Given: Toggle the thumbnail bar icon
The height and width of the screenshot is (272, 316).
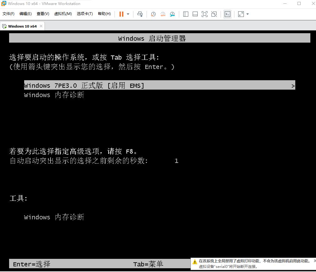Looking at the screenshot, I should coord(195,14).
